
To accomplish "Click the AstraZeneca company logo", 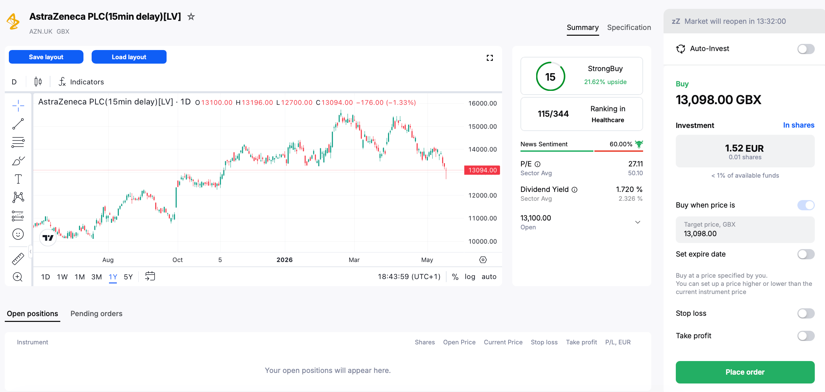I will [x=14, y=21].
